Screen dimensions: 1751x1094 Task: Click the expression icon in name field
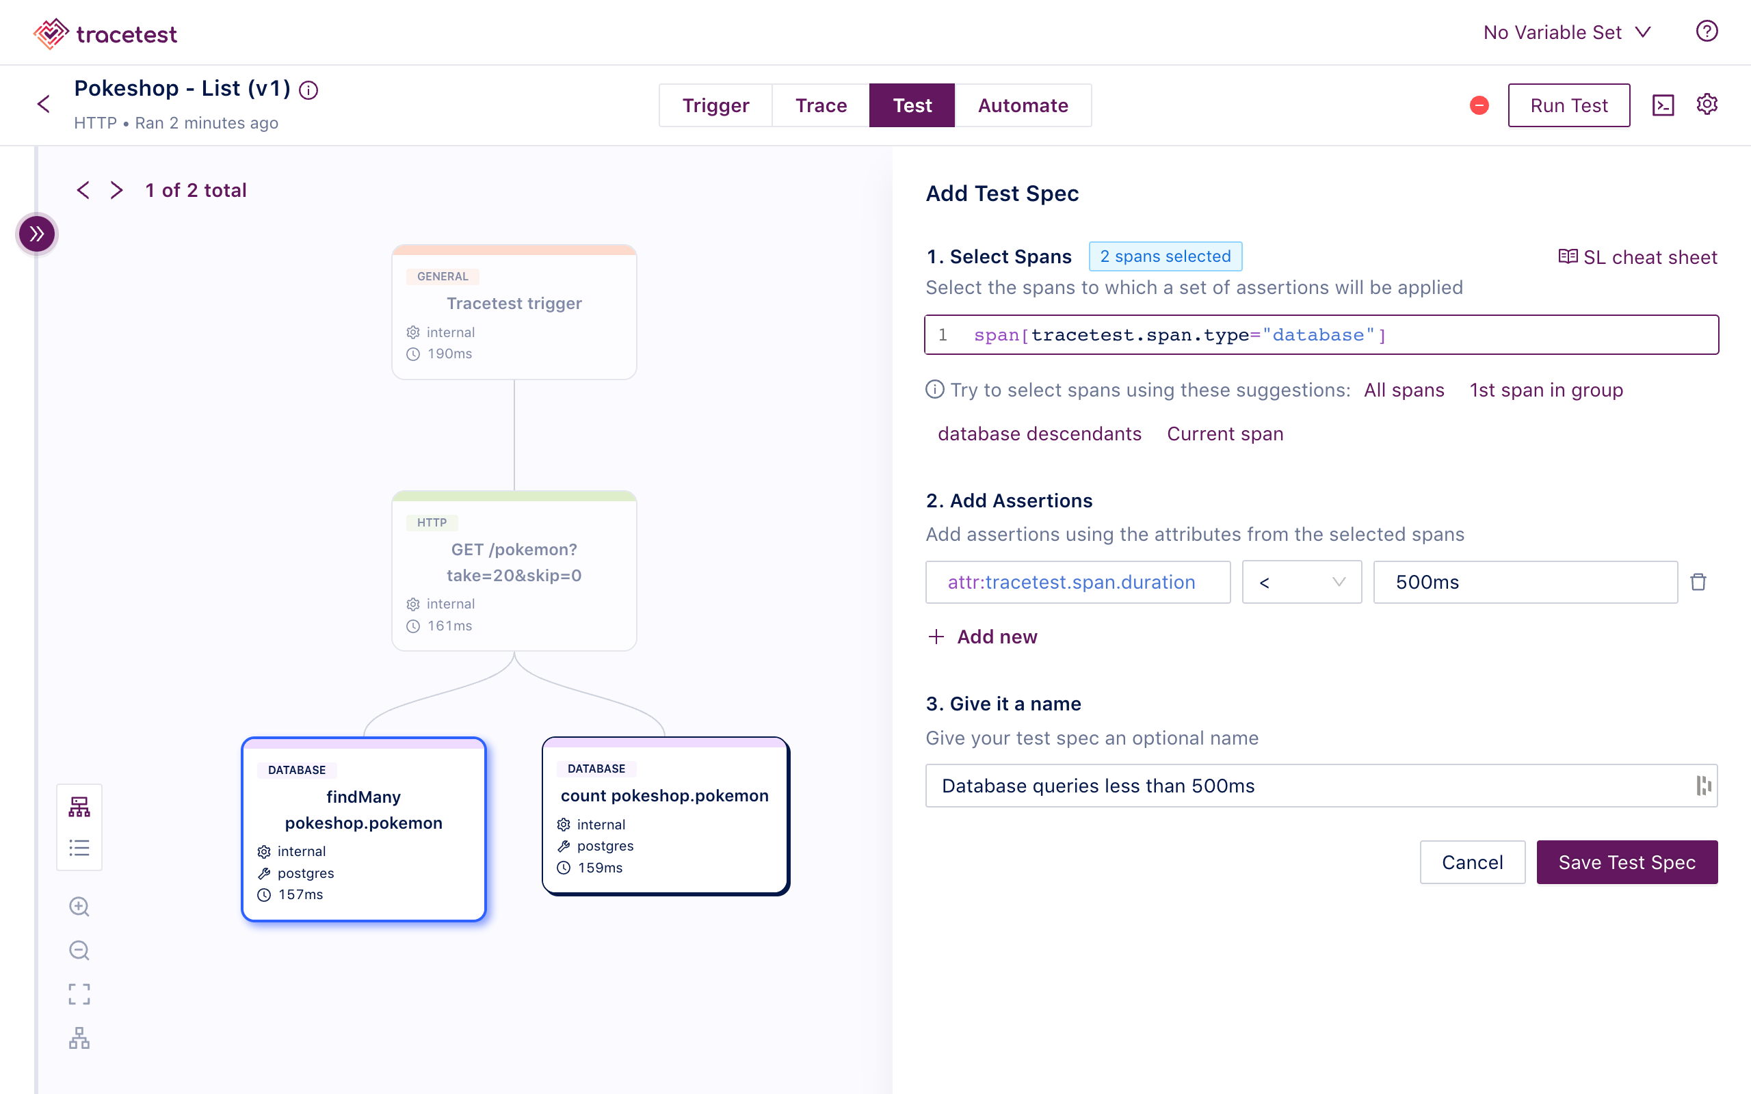(x=1703, y=785)
